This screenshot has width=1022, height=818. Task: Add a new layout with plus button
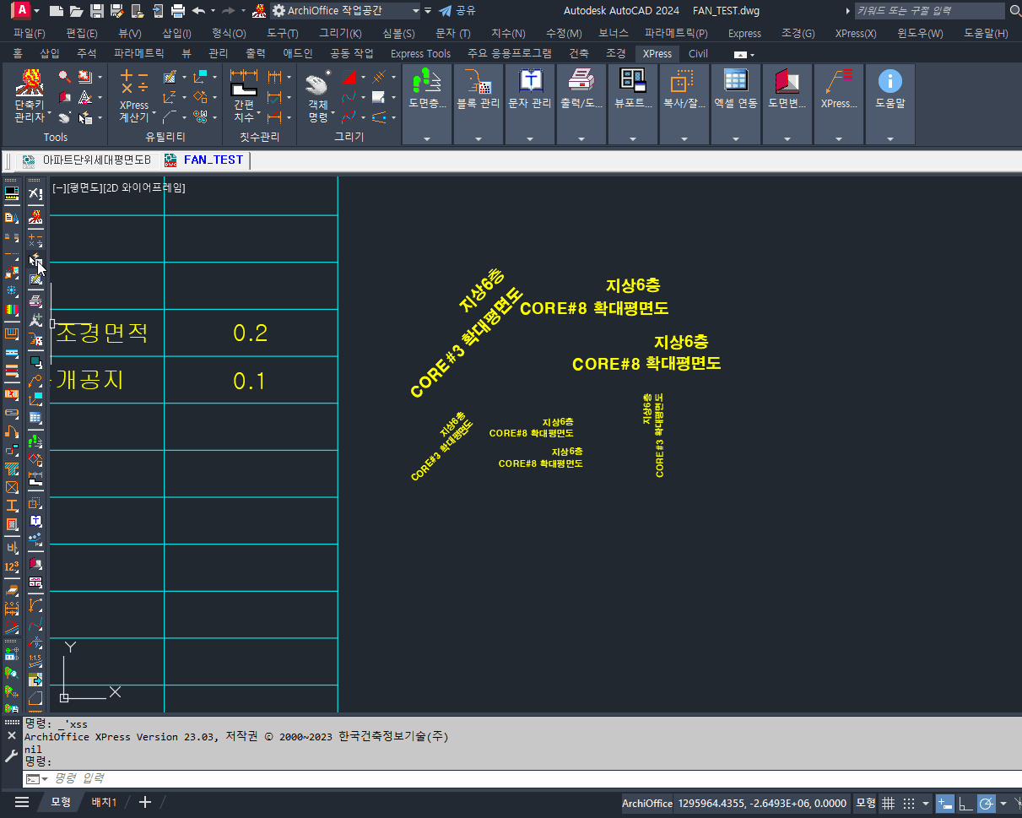pos(145,802)
